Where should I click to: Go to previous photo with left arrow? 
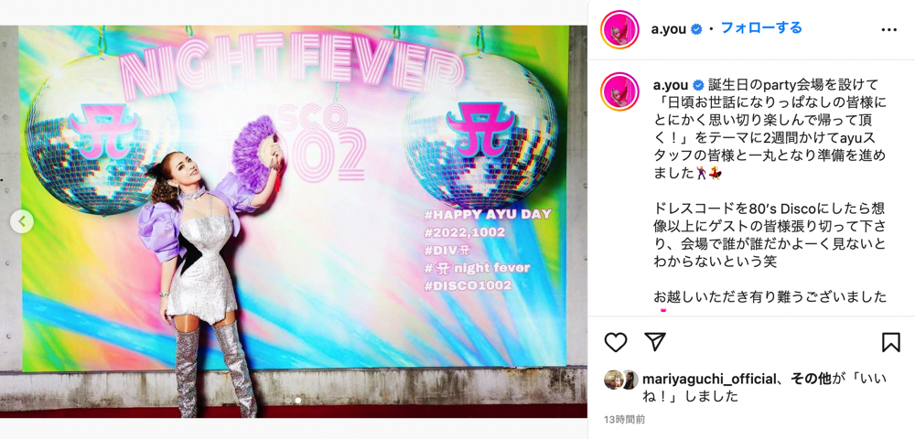pyautogui.click(x=22, y=221)
